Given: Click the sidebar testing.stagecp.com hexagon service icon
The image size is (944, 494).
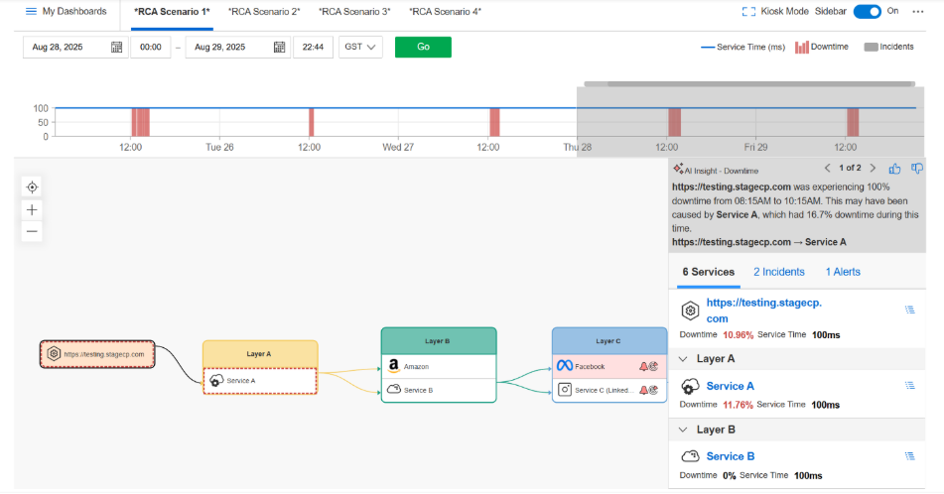Looking at the screenshot, I should [690, 310].
